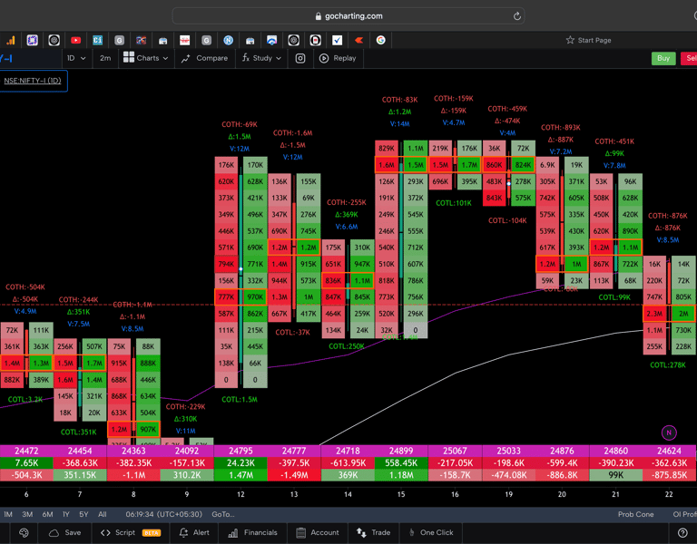Expand the Charts layout dropdown arrow
Screen dimensions: 697x544
165,58
